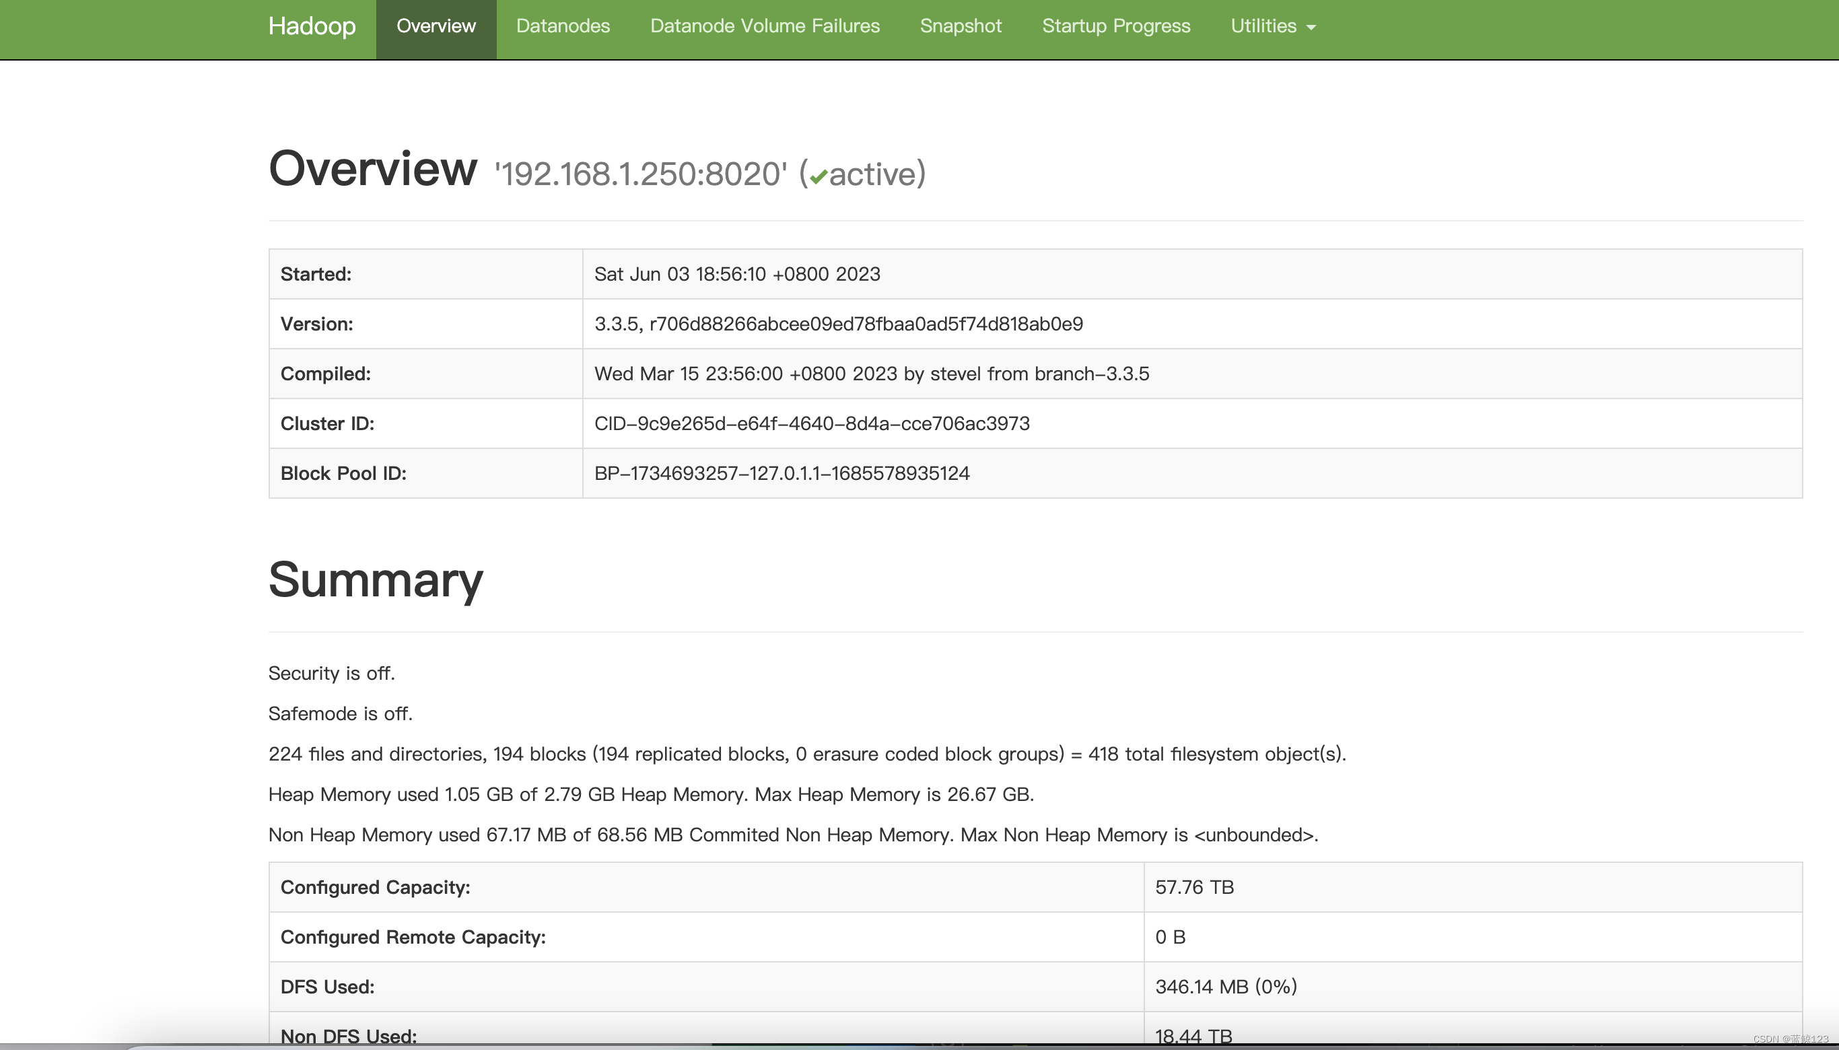Image resolution: width=1839 pixels, height=1050 pixels.
Task: Click the 'CID-9c9e265d-e64f-4640' cluster value
Action: 812,423
